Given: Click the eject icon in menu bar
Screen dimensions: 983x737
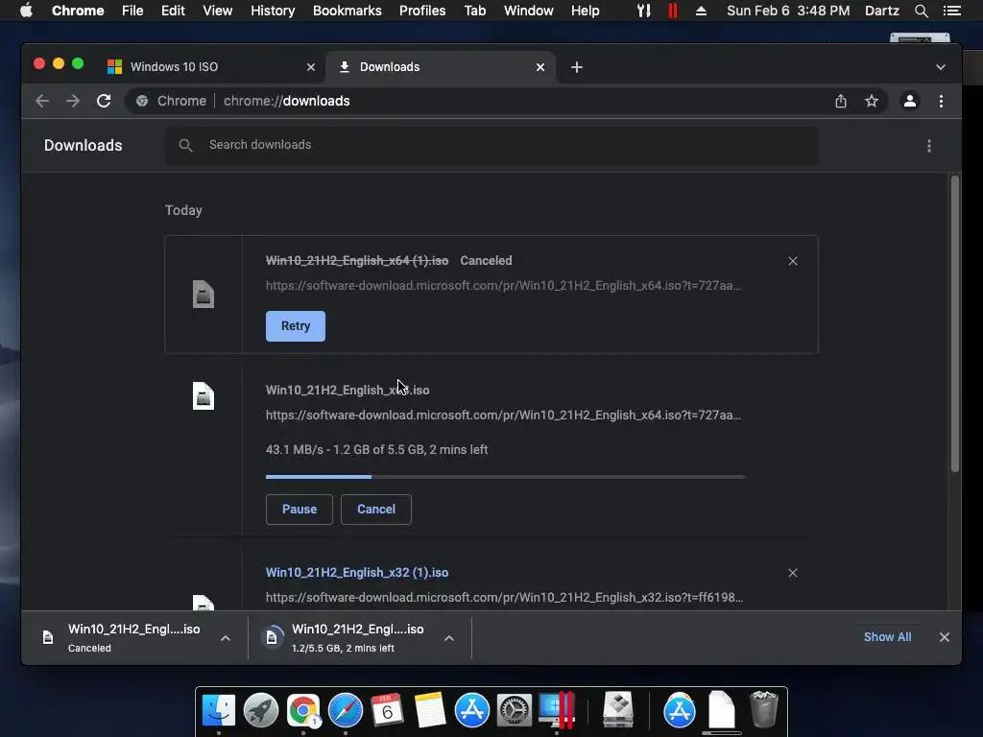Looking at the screenshot, I should pos(701,11).
